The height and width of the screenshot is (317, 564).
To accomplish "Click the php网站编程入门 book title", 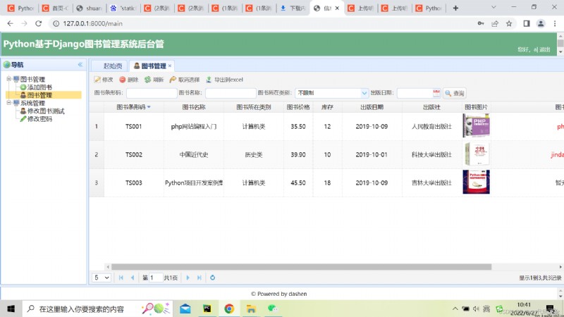I will [x=193, y=127].
